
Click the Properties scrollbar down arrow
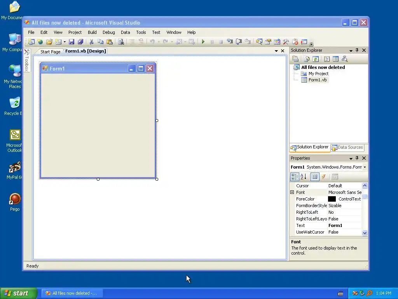(x=365, y=233)
